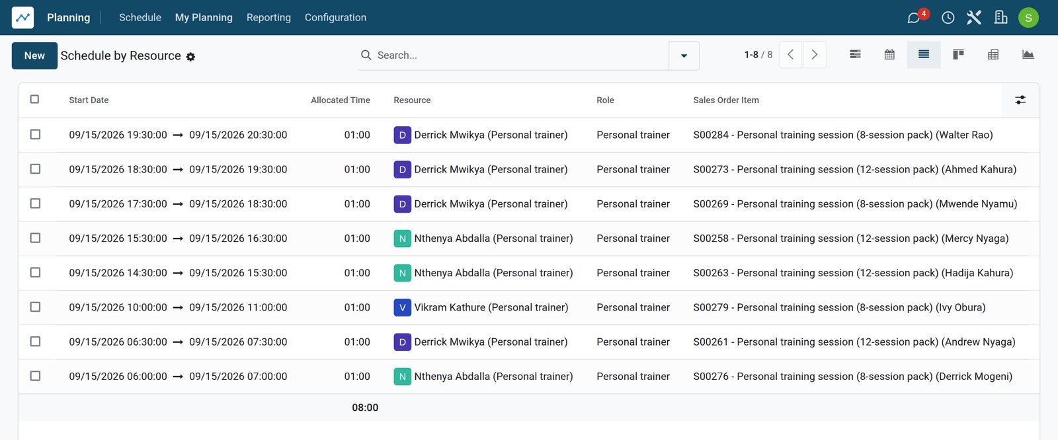Click the New button
Screen dimensions: 1058x440
click(34, 55)
